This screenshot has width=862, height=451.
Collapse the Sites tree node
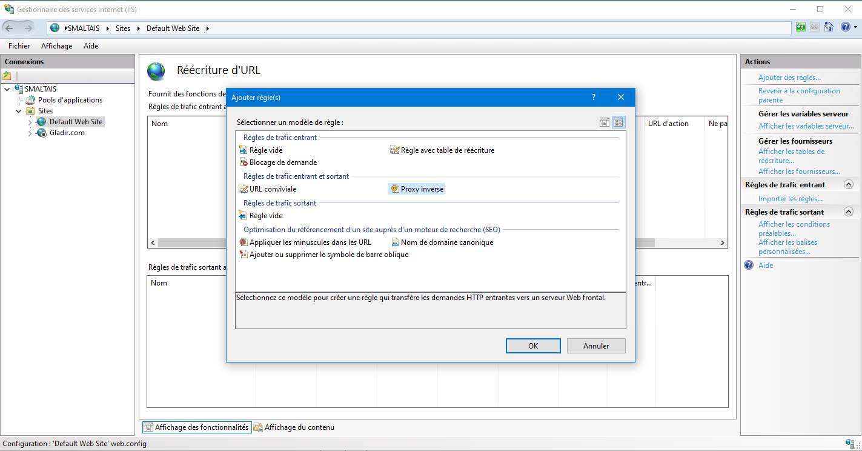click(x=18, y=112)
